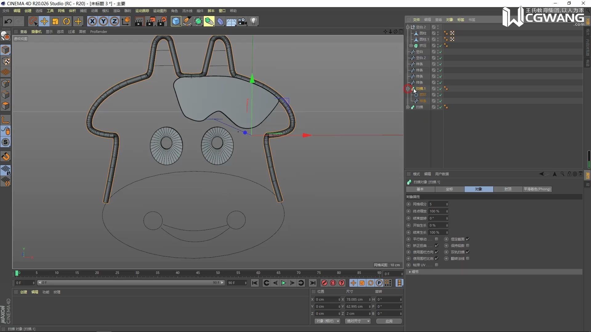
Task: Open the 绝对尺寸 dropdown
Action: tap(358, 321)
